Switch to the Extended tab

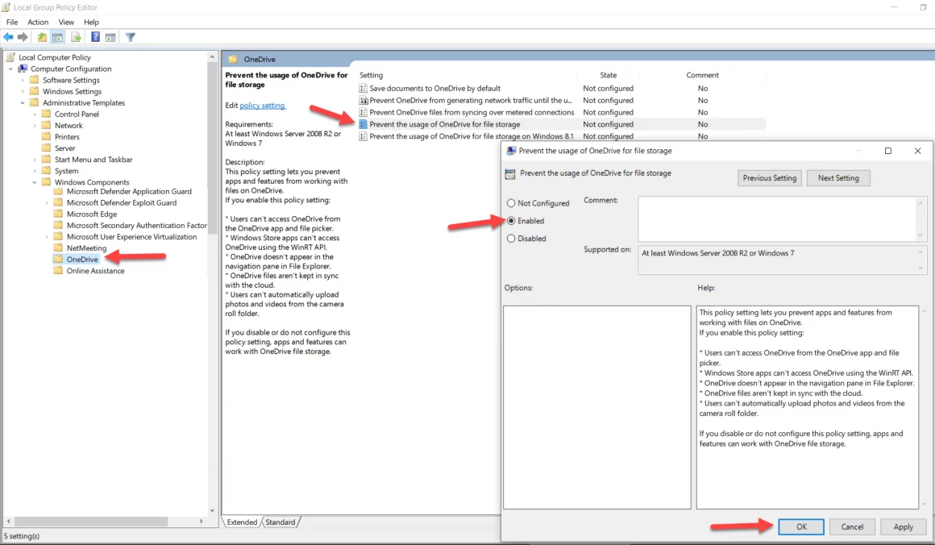coord(242,522)
